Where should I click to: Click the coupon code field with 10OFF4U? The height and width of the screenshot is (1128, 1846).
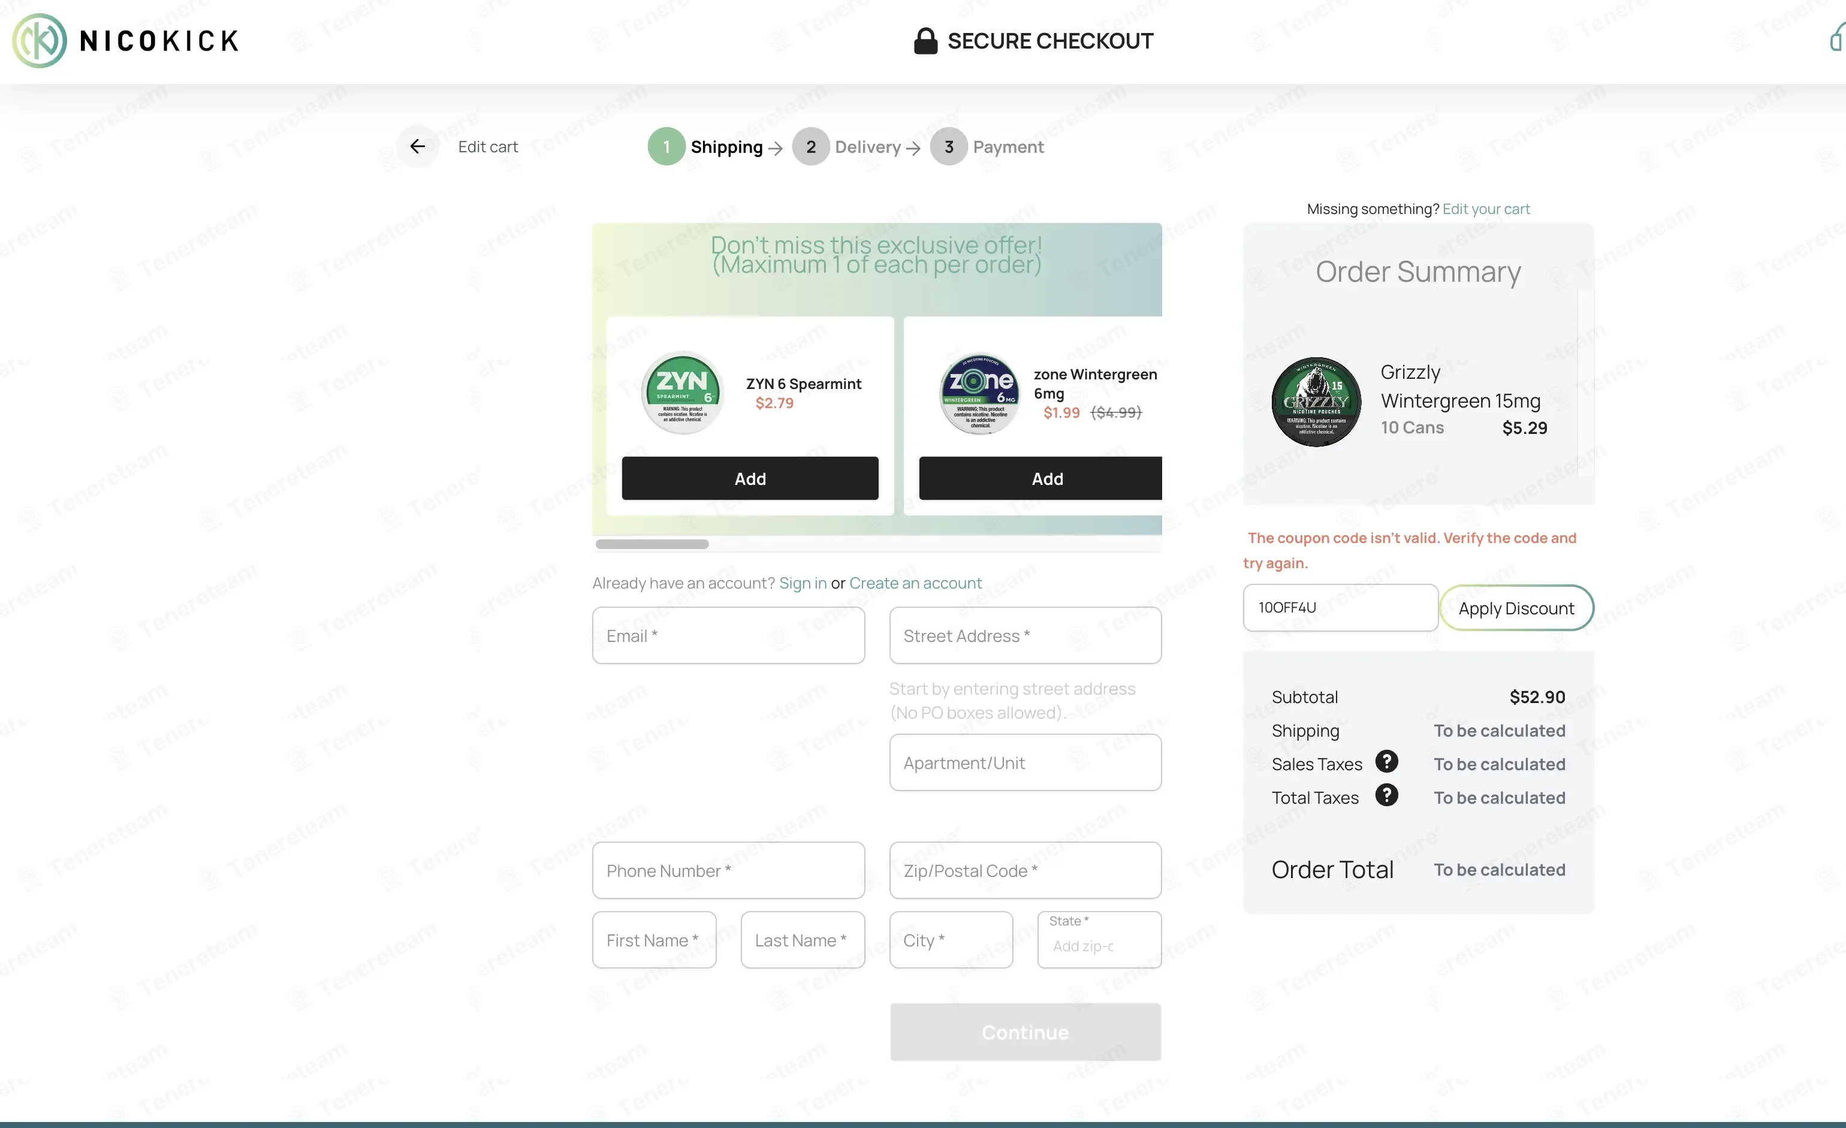pyautogui.click(x=1340, y=607)
